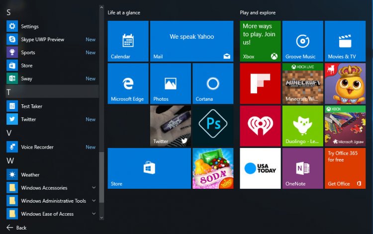
Task: Launch Sway from the app list
Action: (52, 78)
